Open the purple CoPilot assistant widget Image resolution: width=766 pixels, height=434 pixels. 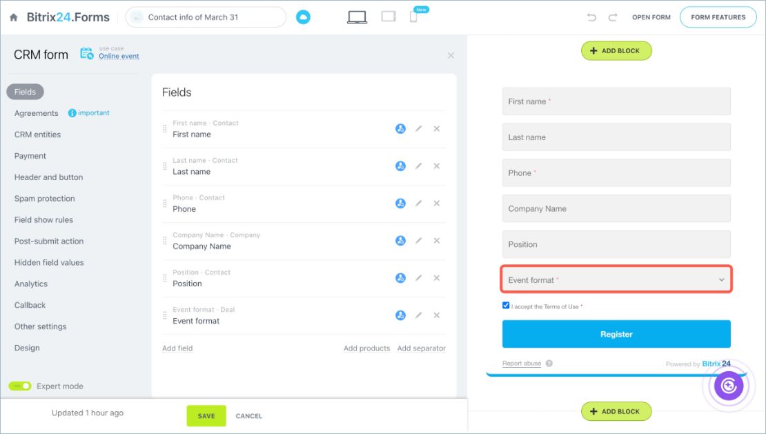pyautogui.click(x=728, y=386)
